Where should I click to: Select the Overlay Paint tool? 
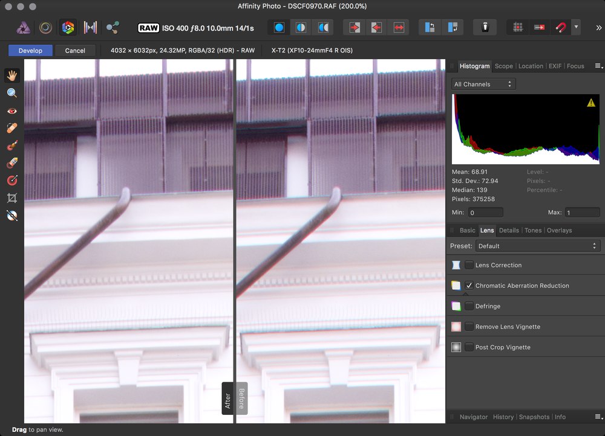[12, 146]
